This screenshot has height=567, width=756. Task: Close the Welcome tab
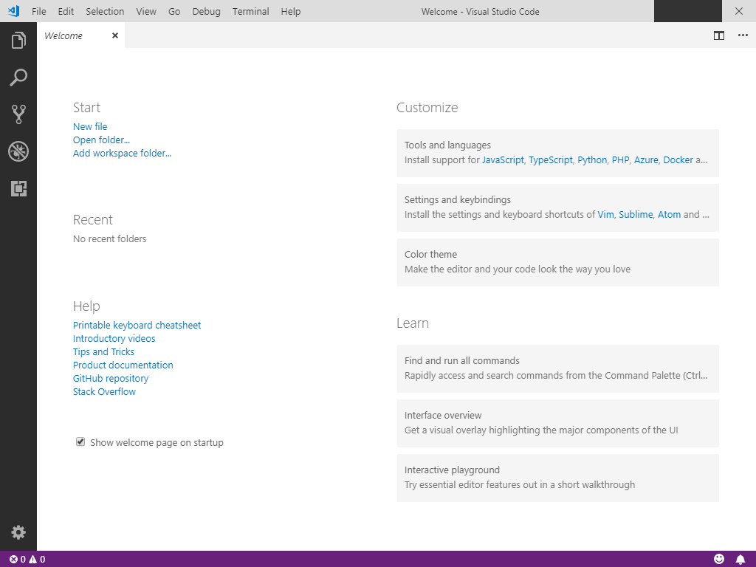(114, 35)
